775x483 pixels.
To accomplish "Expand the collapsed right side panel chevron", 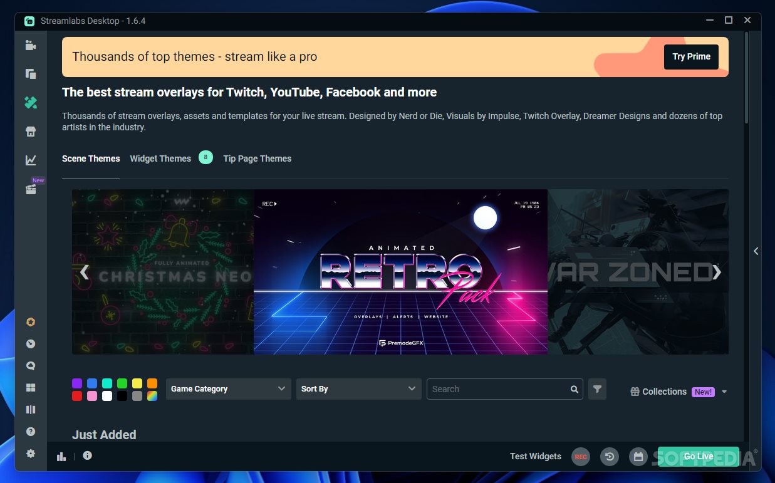I will coord(756,251).
